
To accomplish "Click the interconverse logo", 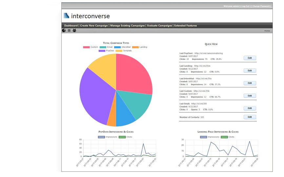I will click(x=87, y=16).
